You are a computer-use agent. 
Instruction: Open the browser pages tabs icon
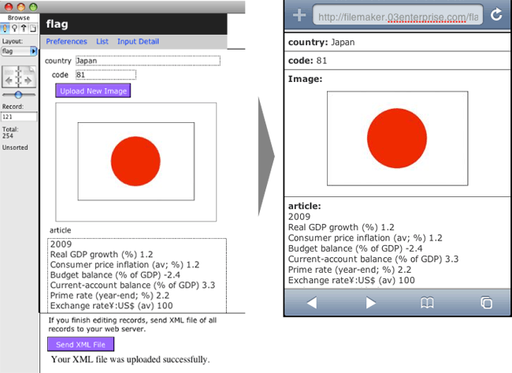coord(486,303)
